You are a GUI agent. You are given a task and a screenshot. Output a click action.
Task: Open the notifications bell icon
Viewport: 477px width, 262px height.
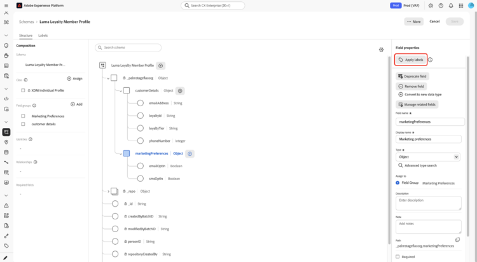pos(451,6)
